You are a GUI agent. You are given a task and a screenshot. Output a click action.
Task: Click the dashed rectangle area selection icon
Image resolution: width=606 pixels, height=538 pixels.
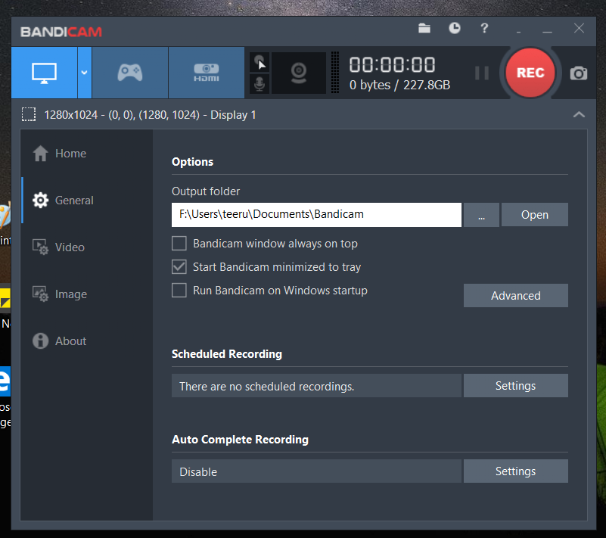(29, 115)
